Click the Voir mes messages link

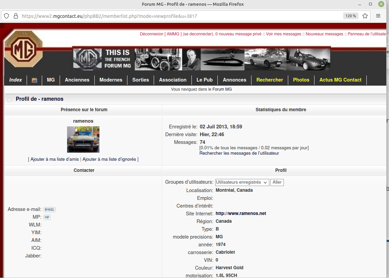[x=283, y=34]
